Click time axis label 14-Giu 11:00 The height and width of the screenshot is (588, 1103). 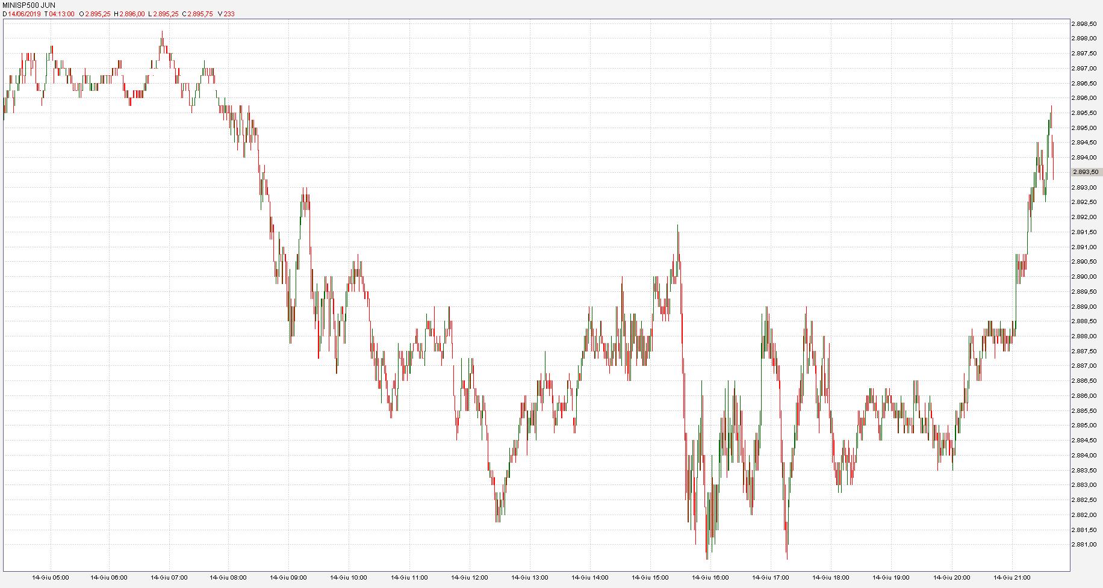pyautogui.click(x=409, y=578)
